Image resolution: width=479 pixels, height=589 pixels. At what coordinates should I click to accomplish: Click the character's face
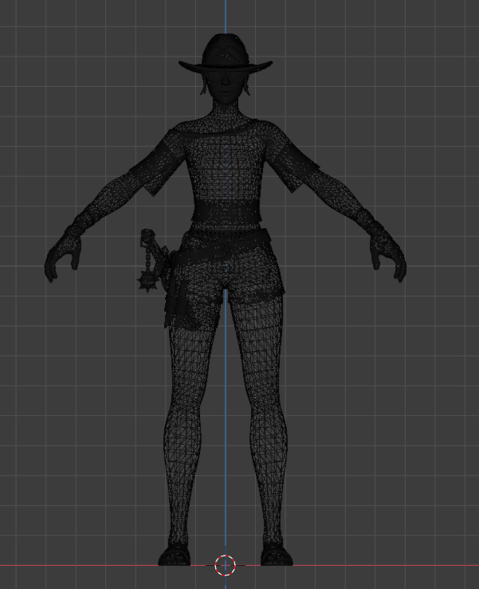(x=226, y=85)
